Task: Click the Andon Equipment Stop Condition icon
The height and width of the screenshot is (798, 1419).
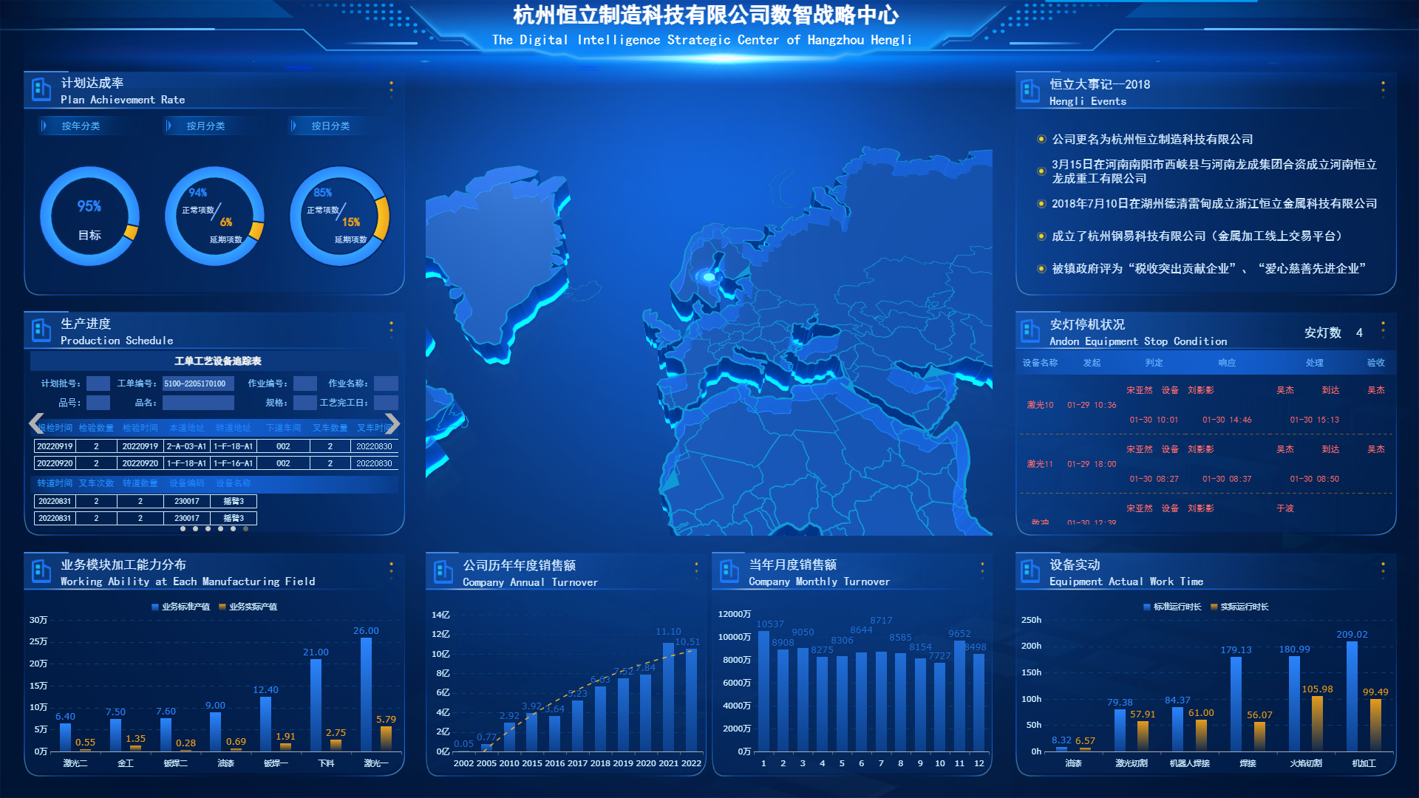Action: tap(1030, 331)
